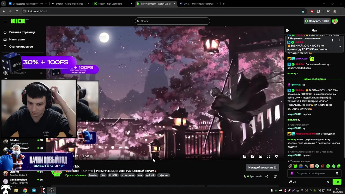Bookmark this page with the star icon
Image resolution: width=345 pixels, height=194 pixels.
[x=303, y=11]
